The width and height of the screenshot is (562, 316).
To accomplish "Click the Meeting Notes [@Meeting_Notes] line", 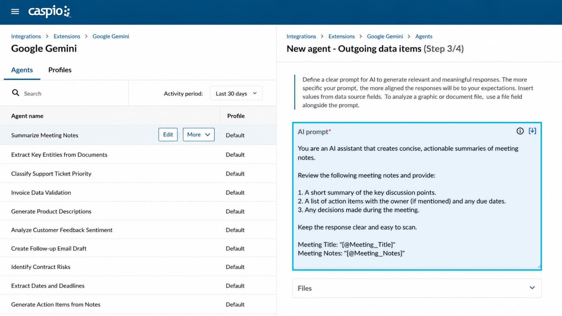I will (351, 253).
